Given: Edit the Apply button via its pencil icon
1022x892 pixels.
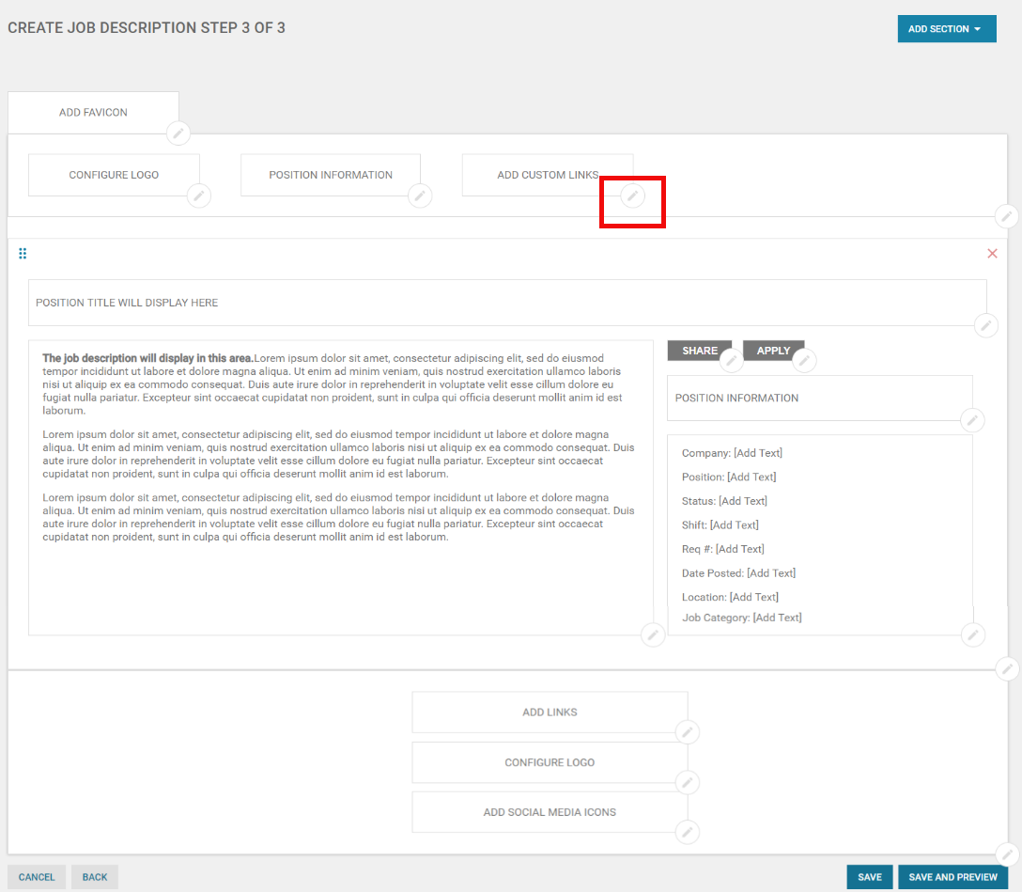Looking at the screenshot, I should pyautogui.click(x=804, y=361).
